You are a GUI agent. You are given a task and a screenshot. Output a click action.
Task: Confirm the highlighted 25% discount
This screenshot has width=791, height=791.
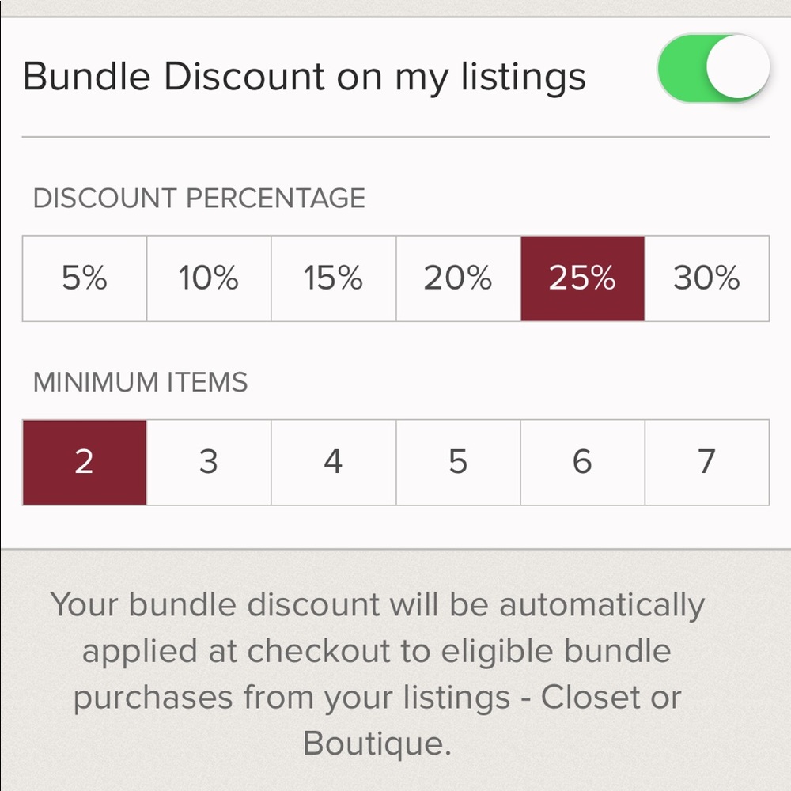click(582, 278)
